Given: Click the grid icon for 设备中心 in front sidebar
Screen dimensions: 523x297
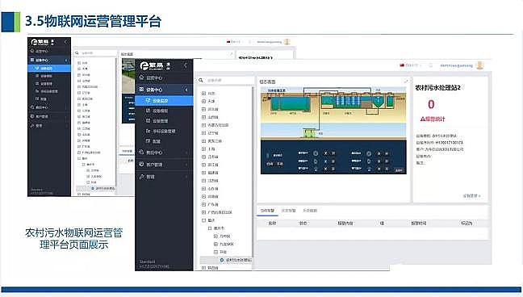Looking at the screenshot, I should [141, 90].
